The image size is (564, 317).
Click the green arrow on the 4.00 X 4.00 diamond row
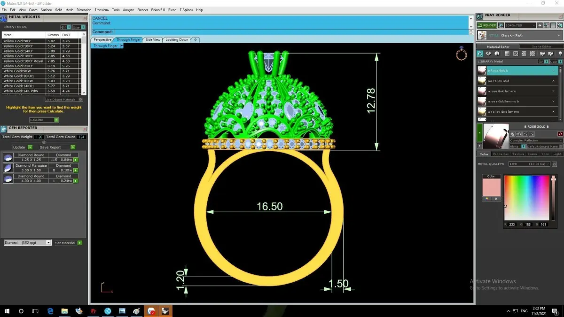(76, 180)
